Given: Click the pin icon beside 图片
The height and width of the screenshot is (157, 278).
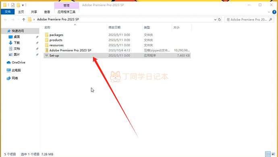Looking at the screenshot, I should [37, 55].
